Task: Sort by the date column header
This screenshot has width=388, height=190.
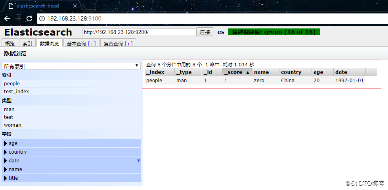Action: 350,72
